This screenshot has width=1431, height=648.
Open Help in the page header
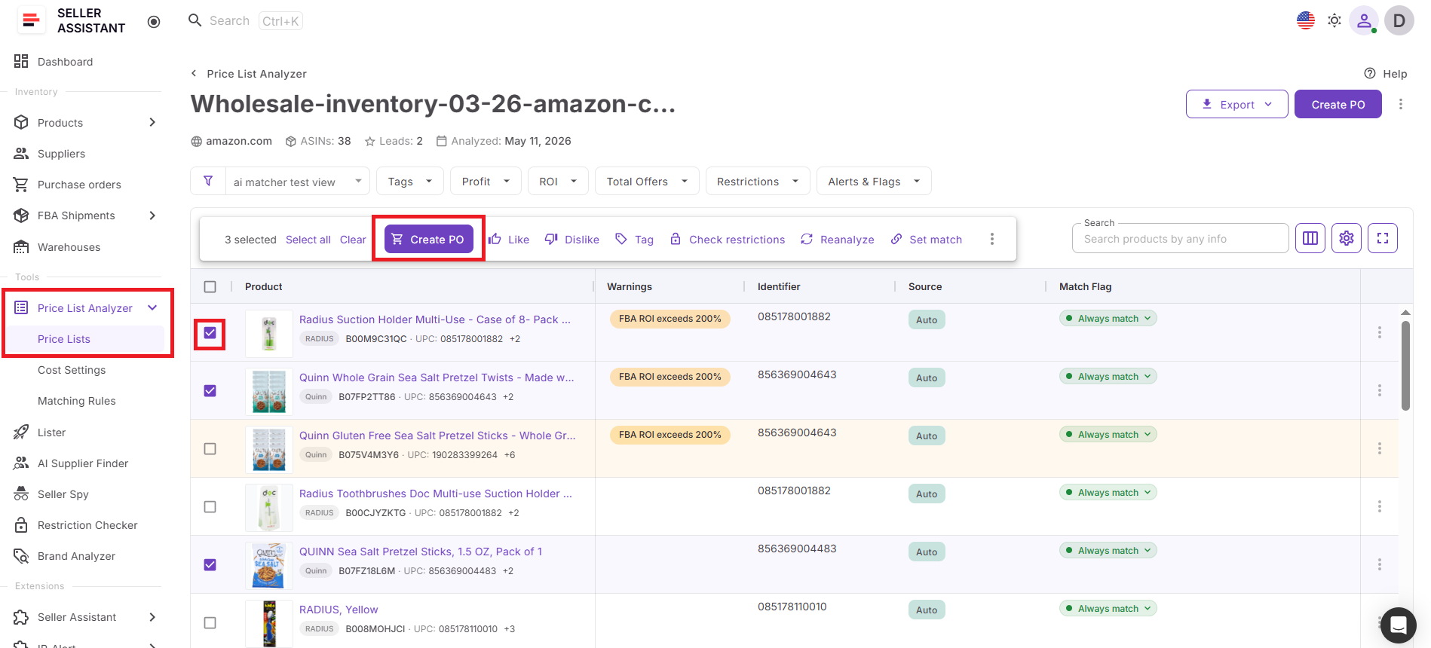coord(1386,73)
